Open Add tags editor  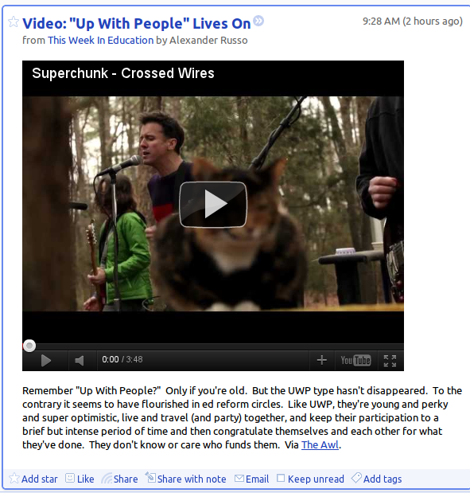tap(376, 479)
